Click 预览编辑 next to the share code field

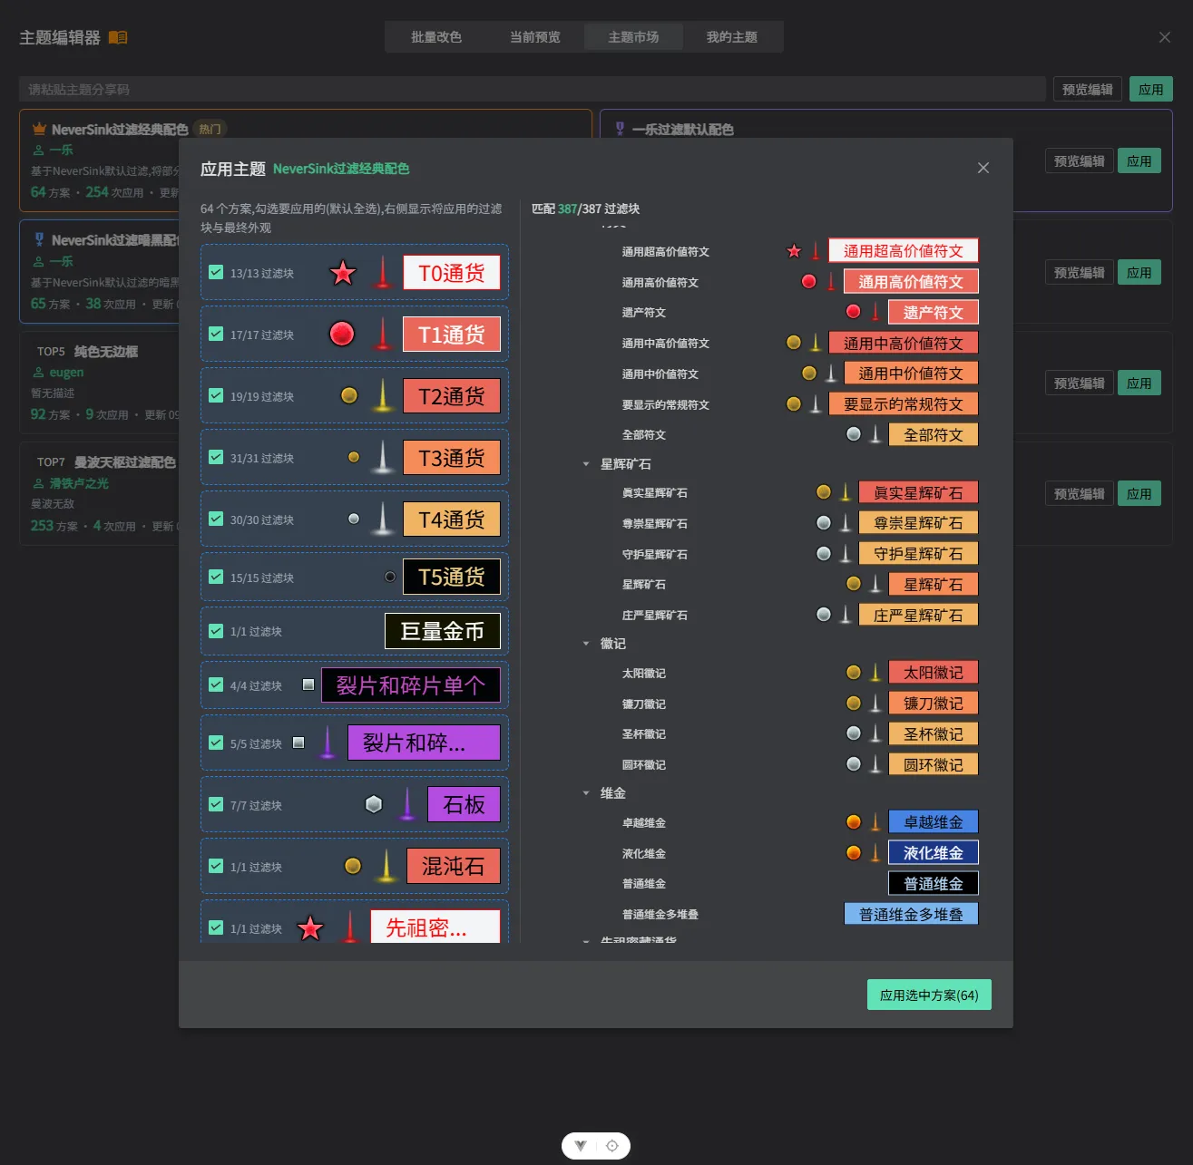point(1088,89)
